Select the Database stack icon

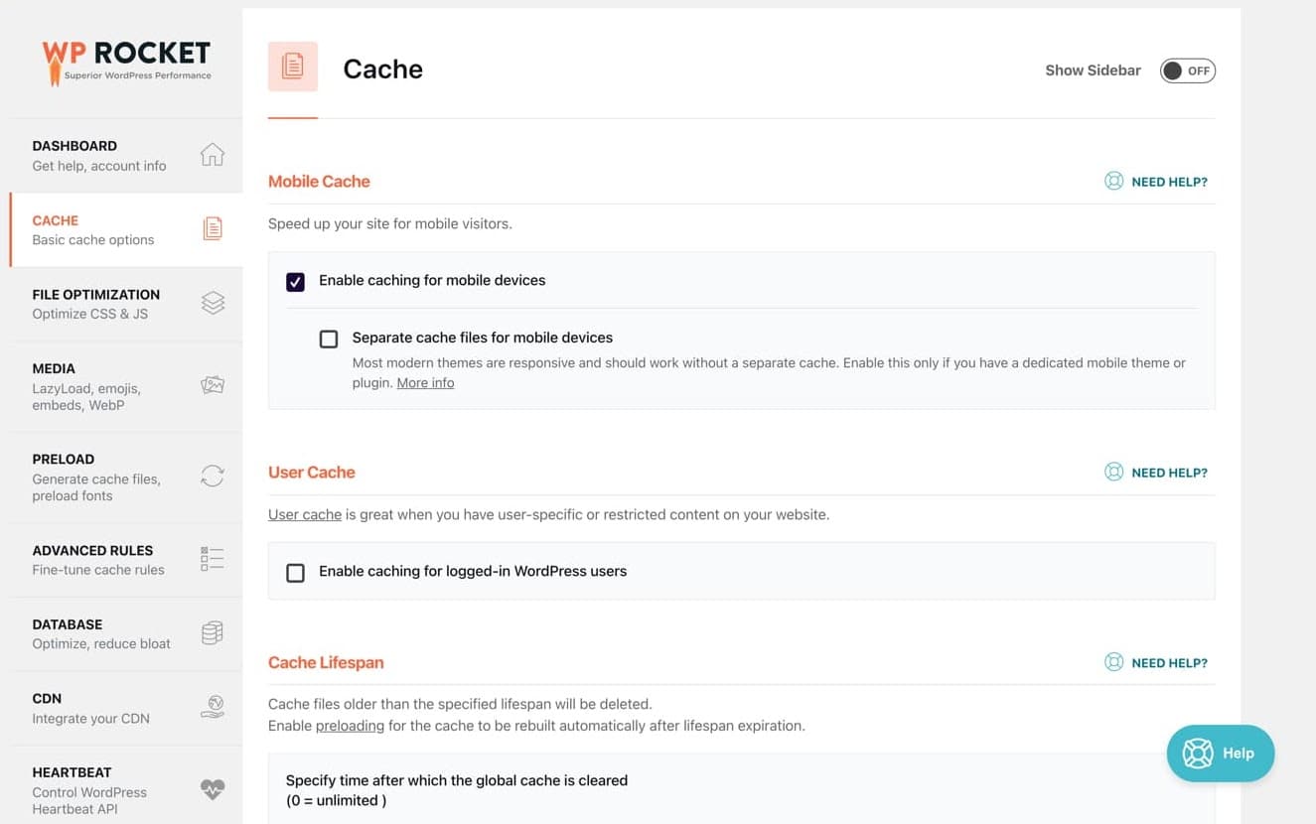212,632
